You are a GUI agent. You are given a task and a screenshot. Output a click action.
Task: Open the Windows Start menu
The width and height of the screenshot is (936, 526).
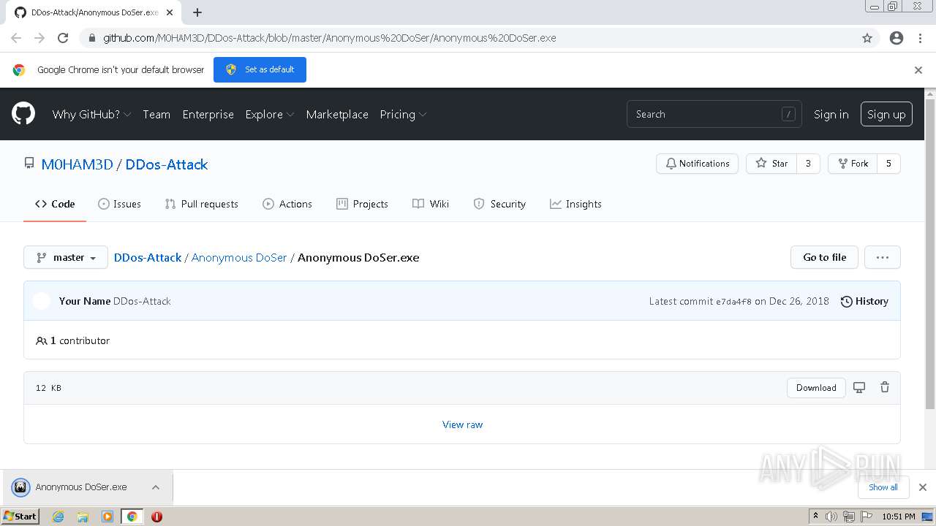[x=20, y=517]
